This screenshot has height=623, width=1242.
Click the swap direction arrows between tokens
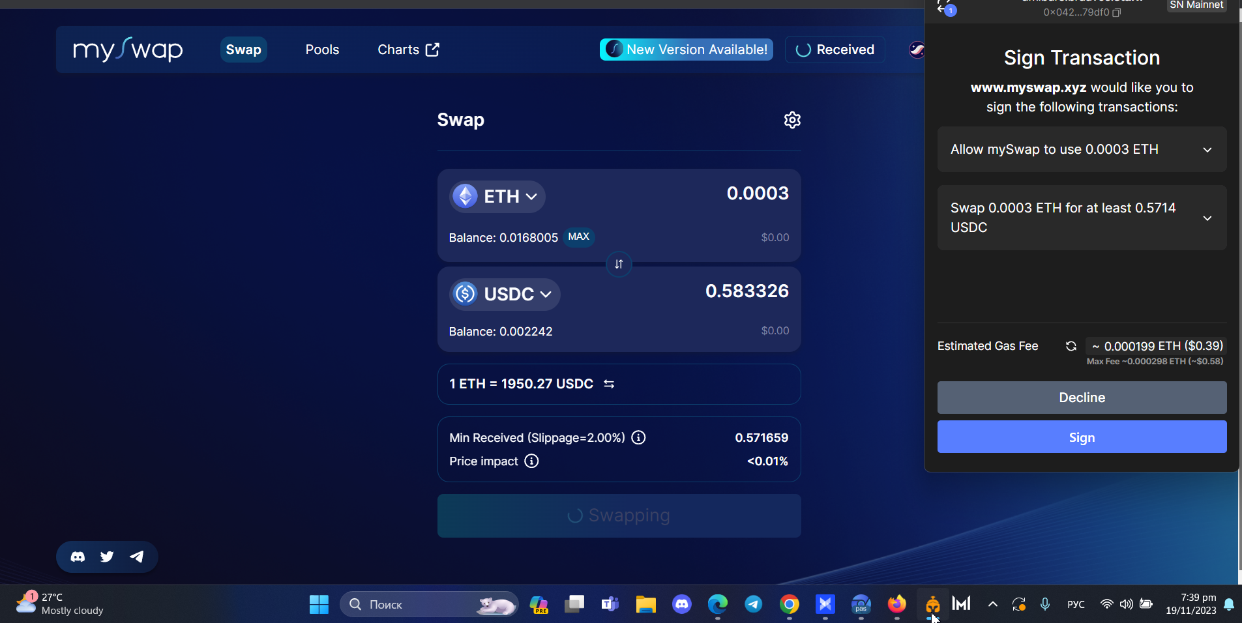click(619, 264)
